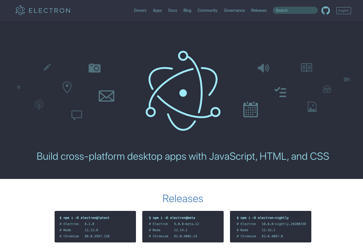Click the camera icon in the hero graphic
Screen dimensions: 363x248
coord(95,68)
